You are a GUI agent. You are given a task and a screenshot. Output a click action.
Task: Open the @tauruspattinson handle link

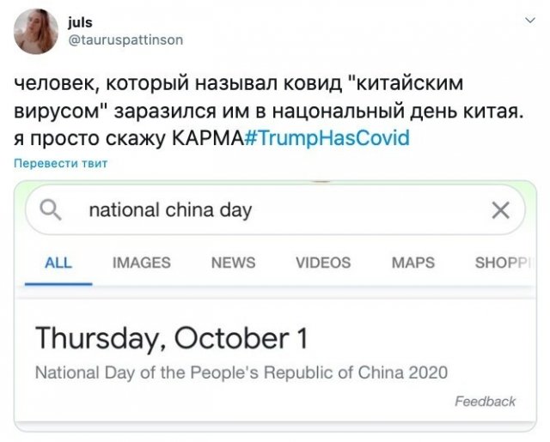(x=125, y=39)
